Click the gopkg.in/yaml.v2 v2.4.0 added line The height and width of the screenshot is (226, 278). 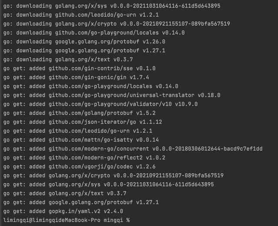click(x=63, y=211)
